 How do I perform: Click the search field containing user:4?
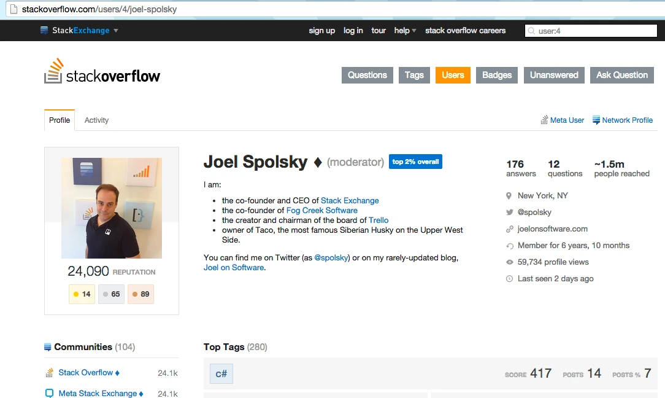(x=591, y=31)
